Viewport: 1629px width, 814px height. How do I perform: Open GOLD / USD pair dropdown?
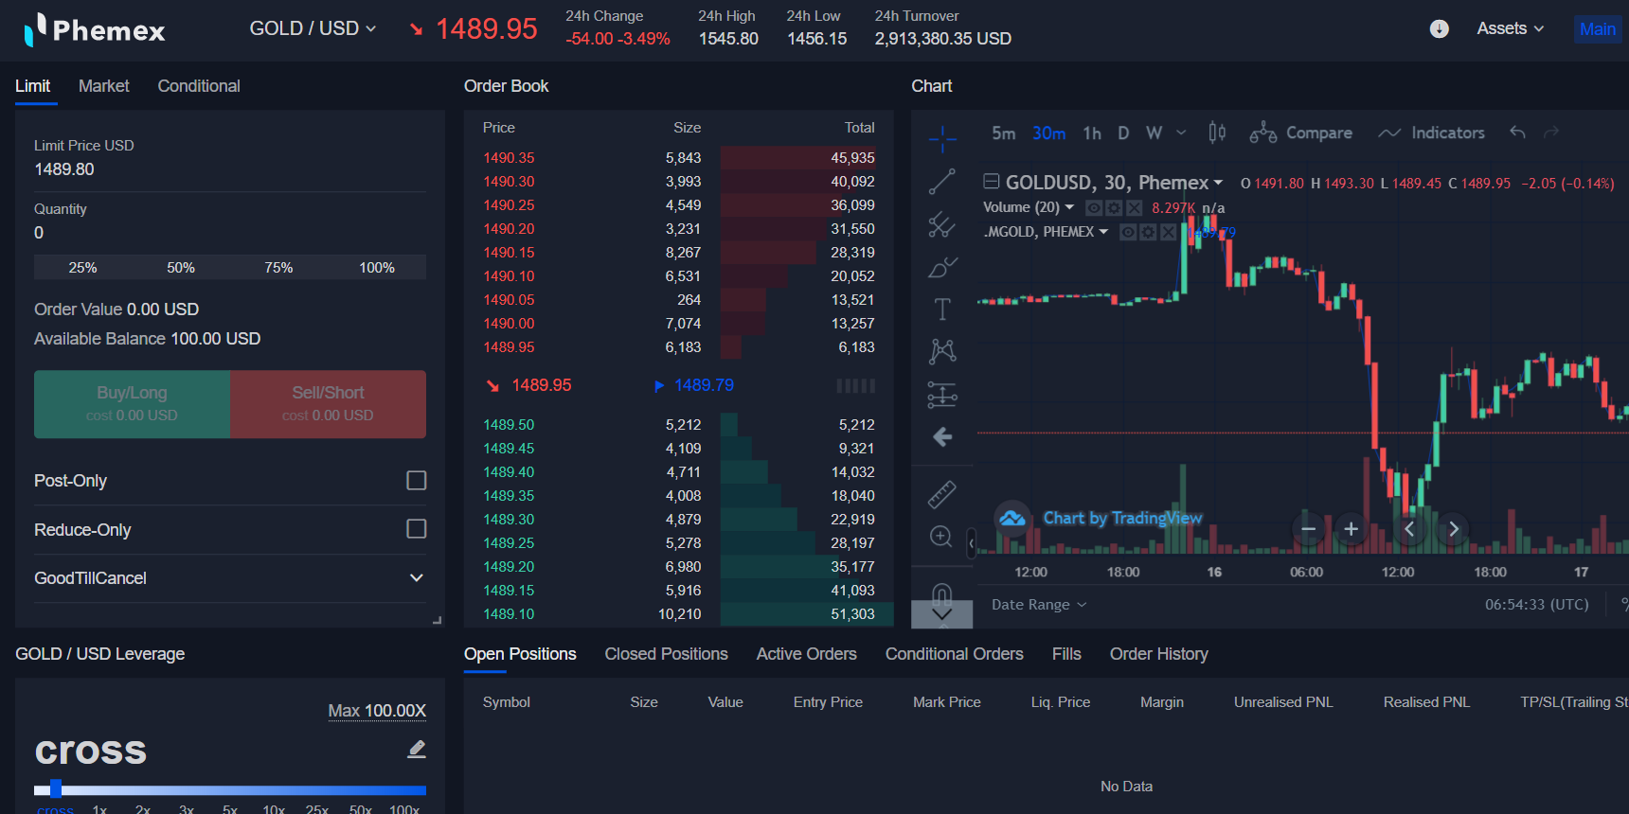pos(313,28)
